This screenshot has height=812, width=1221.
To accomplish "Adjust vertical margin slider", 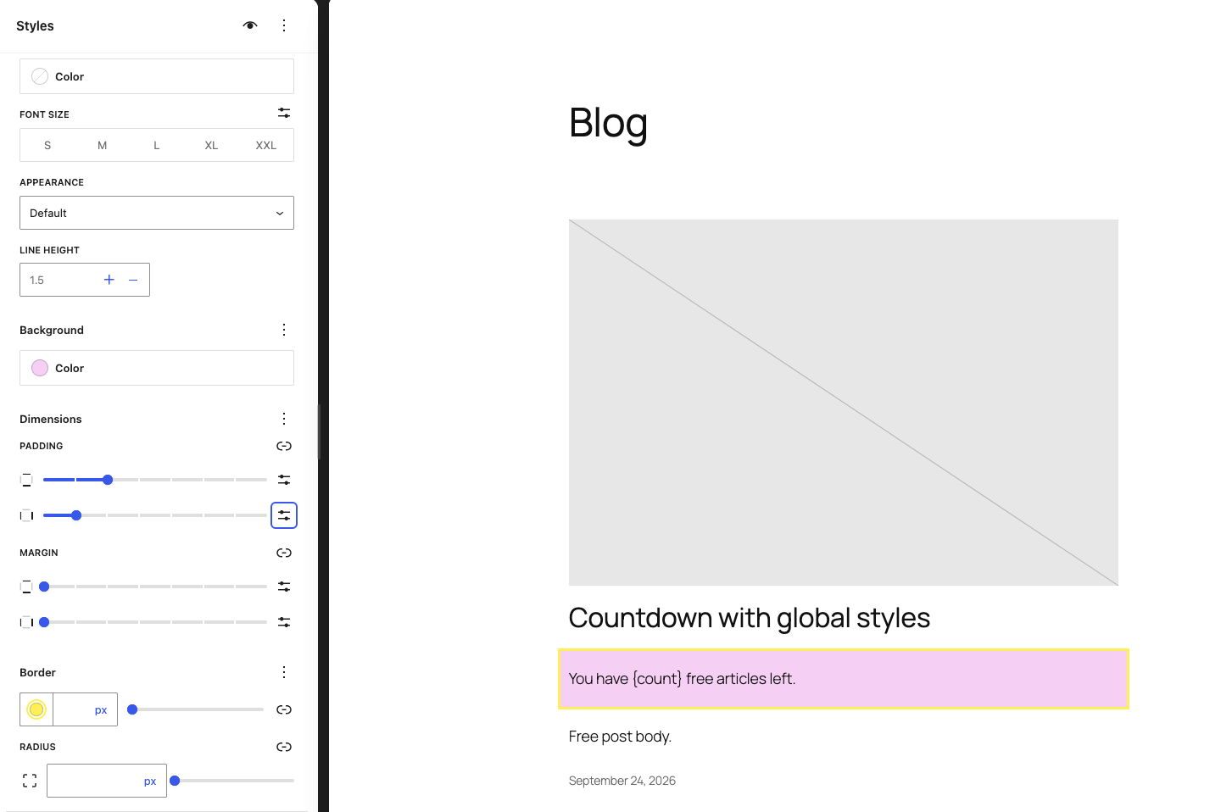I will (x=155, y=587).
